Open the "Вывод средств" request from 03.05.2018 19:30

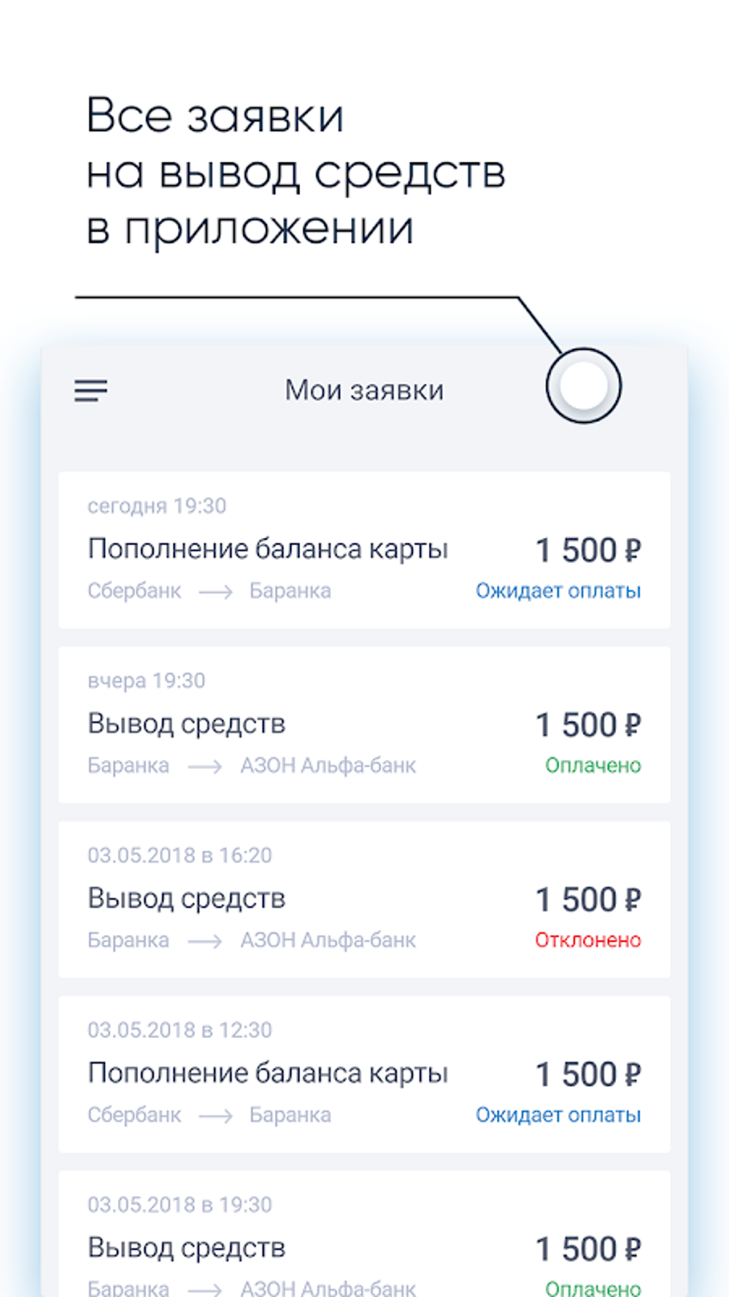tap(187, 1248)
